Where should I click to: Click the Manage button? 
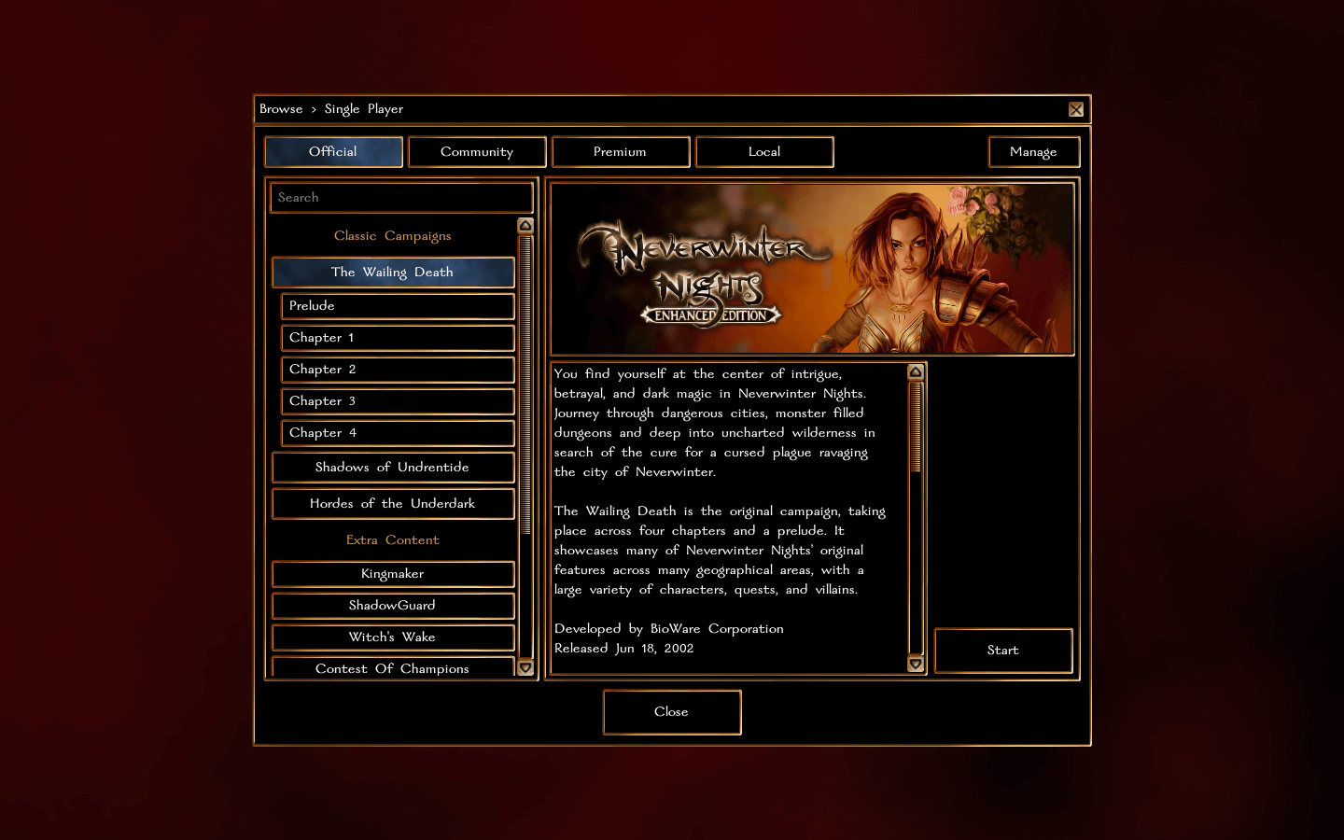[1034, 151]
